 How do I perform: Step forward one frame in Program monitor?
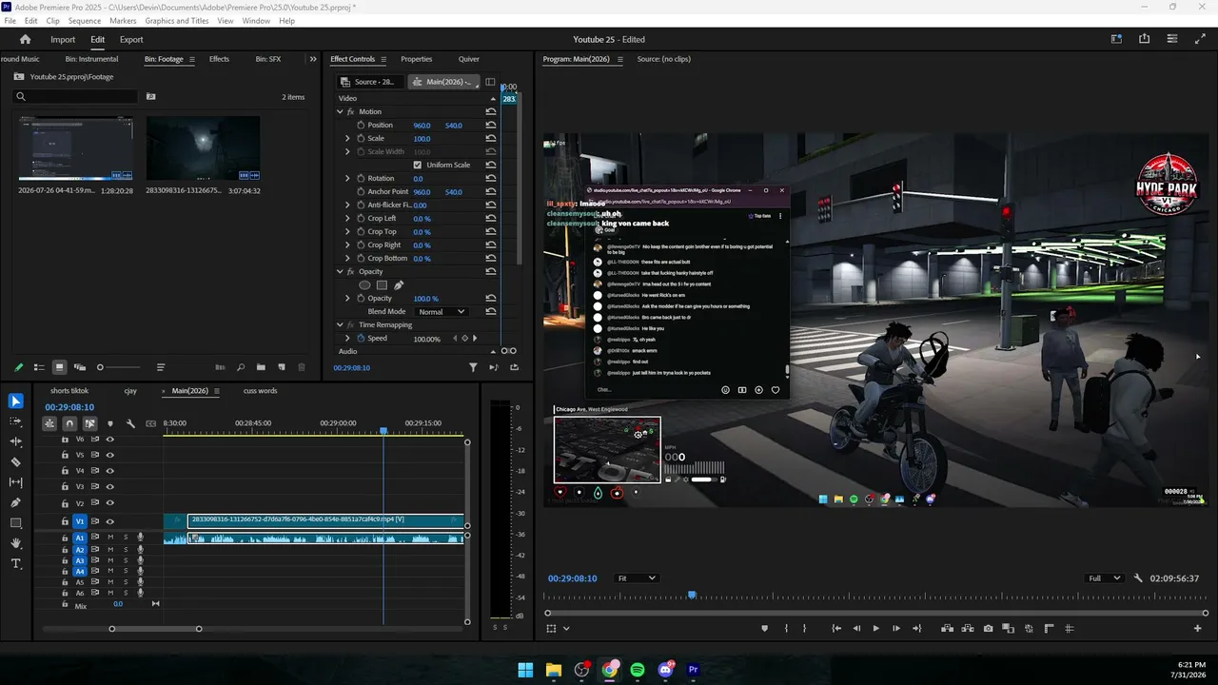pyautogui.click(x=895, y=628)
